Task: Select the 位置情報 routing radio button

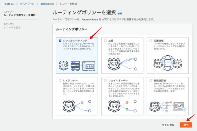Action: [151, 41]
